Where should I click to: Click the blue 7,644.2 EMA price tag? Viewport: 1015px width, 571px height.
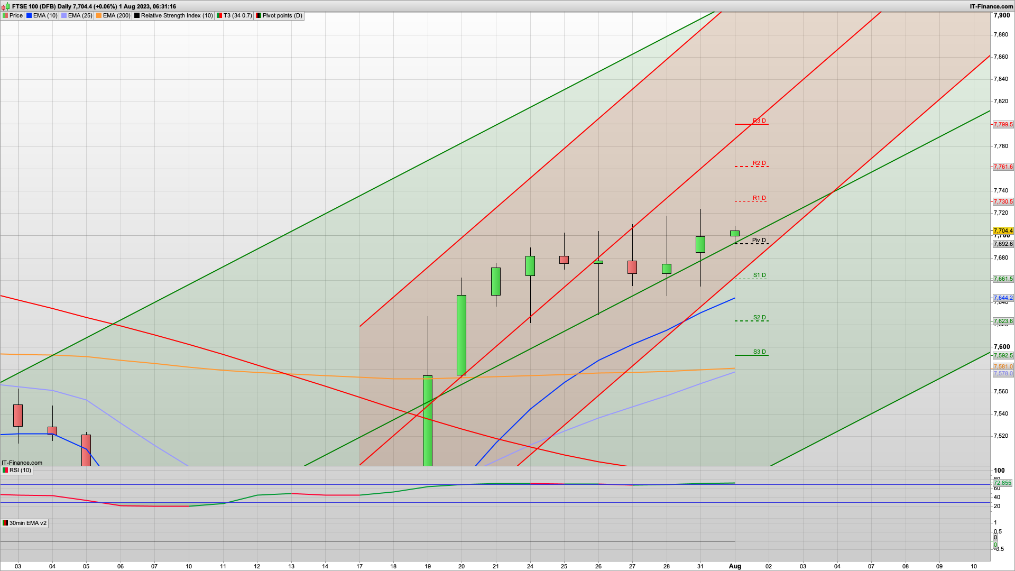pyautogui.click(x=1003, y=298)
